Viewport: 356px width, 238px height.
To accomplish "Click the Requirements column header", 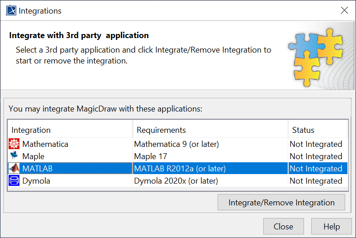I will click(210, 130).
